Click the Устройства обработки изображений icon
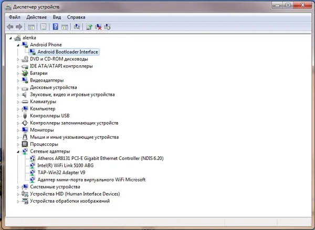The image size is (315, 230). [x=25, y=201]
